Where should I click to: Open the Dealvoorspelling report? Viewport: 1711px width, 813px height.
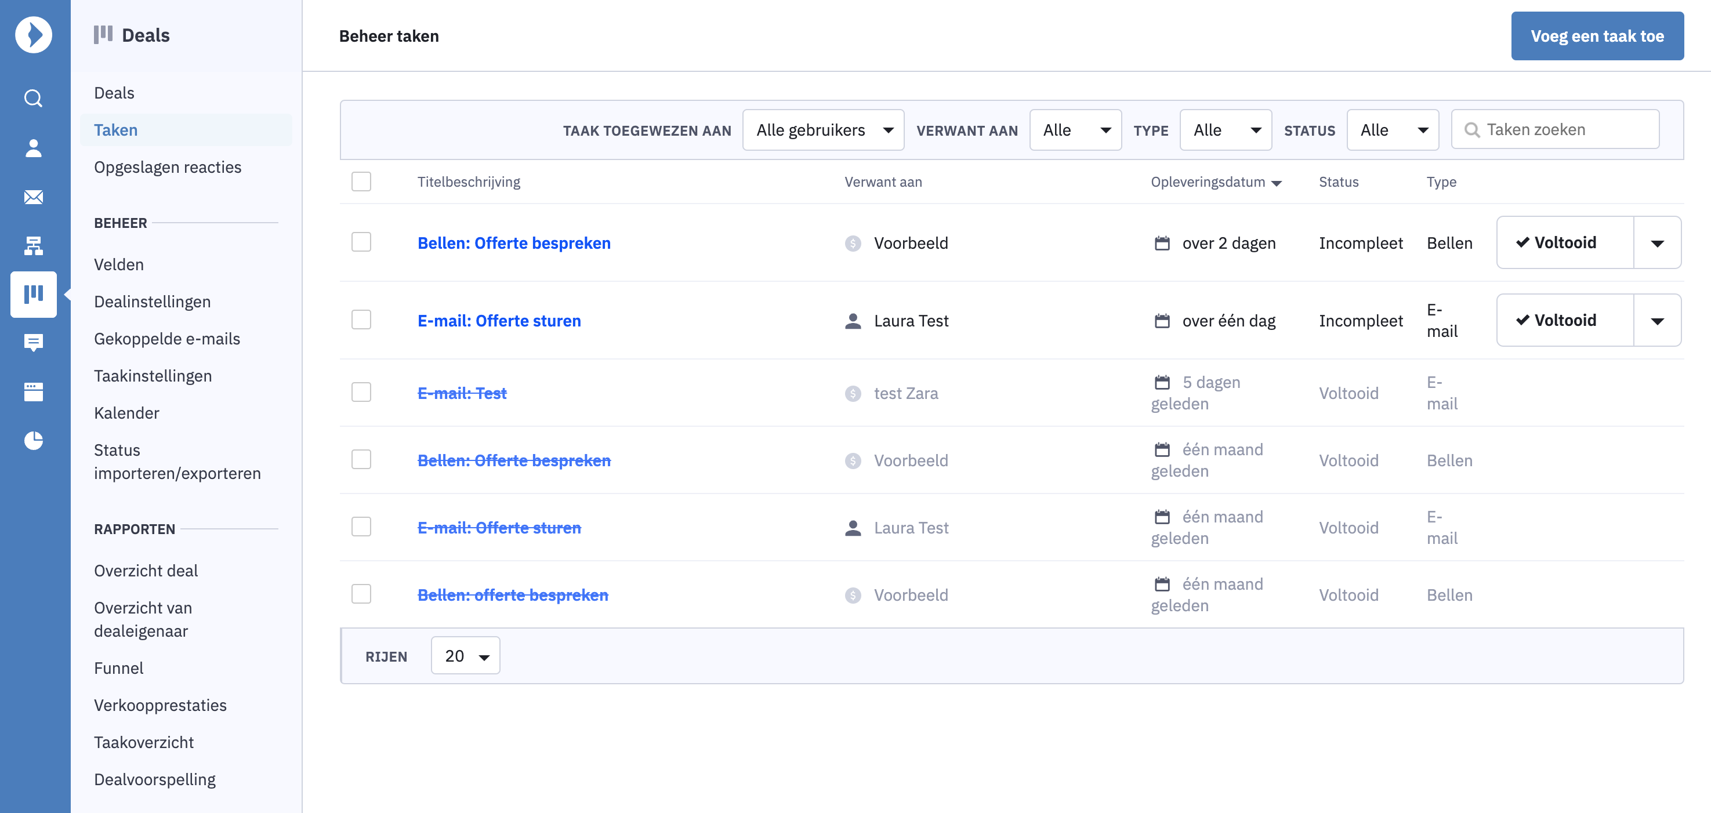[x=155, y=780]
